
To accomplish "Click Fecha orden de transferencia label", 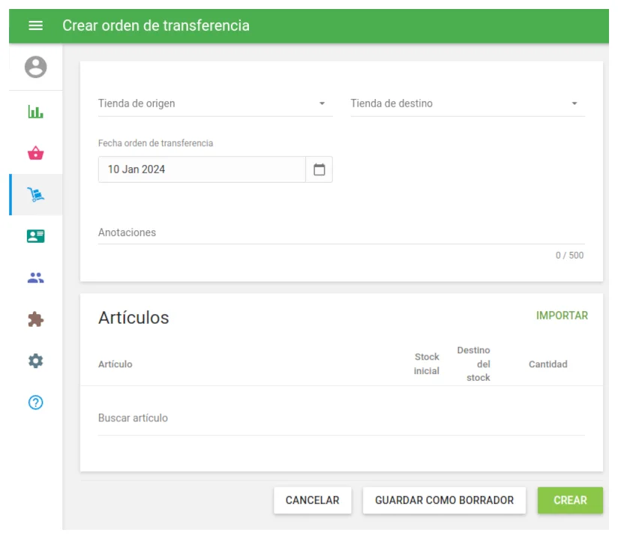I will (x=156, y=143).
